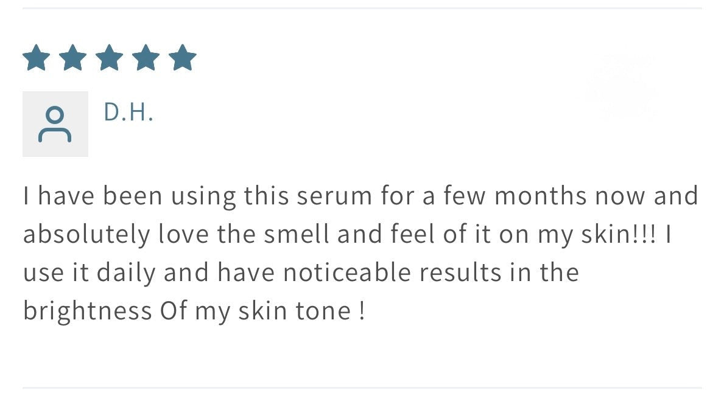The height and width of the screenshot is (407, 724).
Task: Click the fourth rating star
Action: [146, 59]
